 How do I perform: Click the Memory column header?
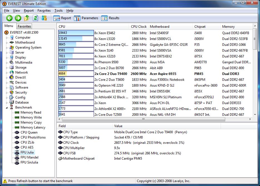pos(236,26)
